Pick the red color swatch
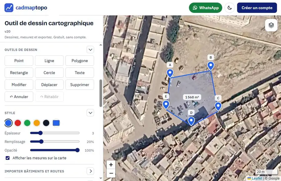The image size is (281, 181). [18, 123]
